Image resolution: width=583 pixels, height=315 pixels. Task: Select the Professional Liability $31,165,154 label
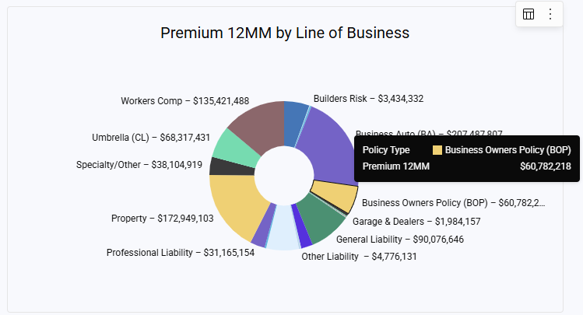click(x=181, y=253)
